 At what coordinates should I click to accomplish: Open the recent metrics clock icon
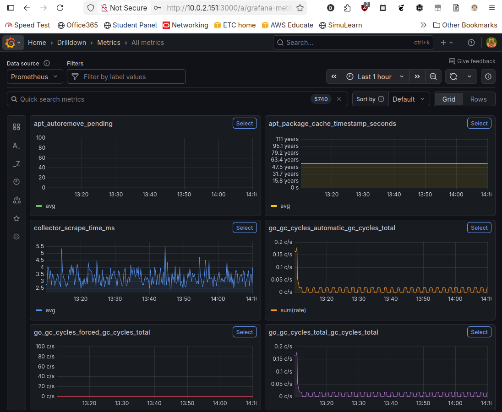click(x=16, y=182)
